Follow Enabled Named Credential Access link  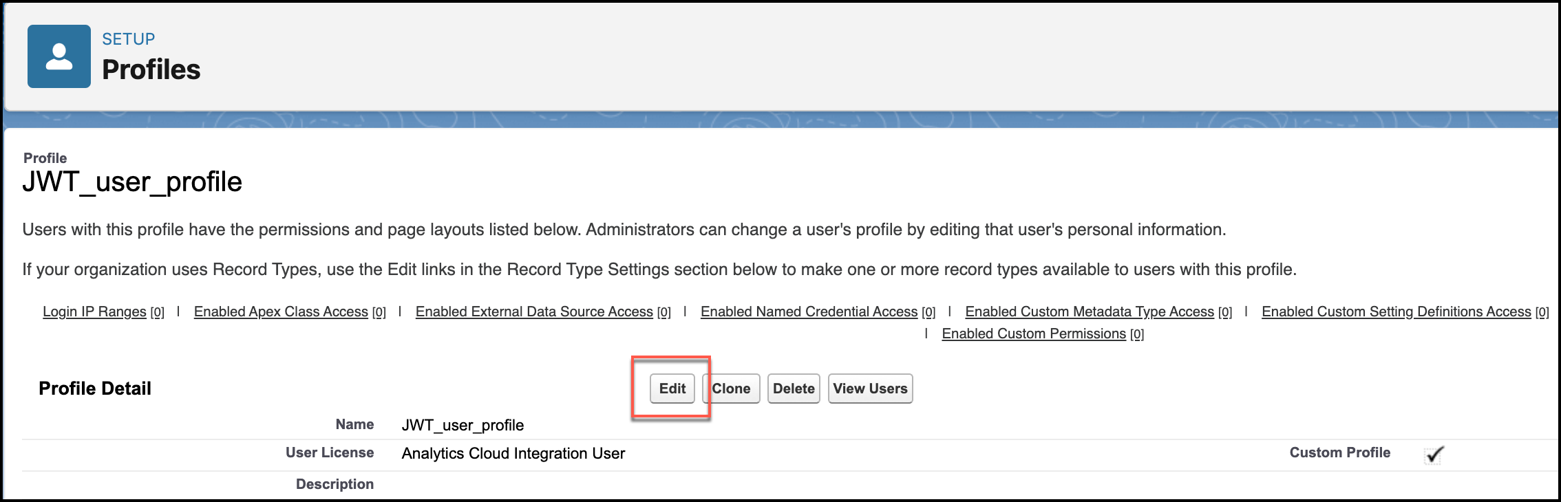point(809,312)
